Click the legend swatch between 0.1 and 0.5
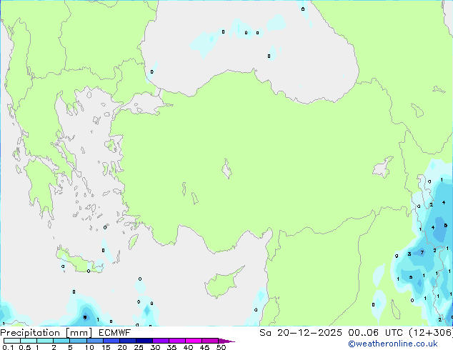 [x=12, y=341]
